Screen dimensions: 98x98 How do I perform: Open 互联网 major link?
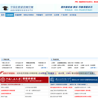pos(70,68)
